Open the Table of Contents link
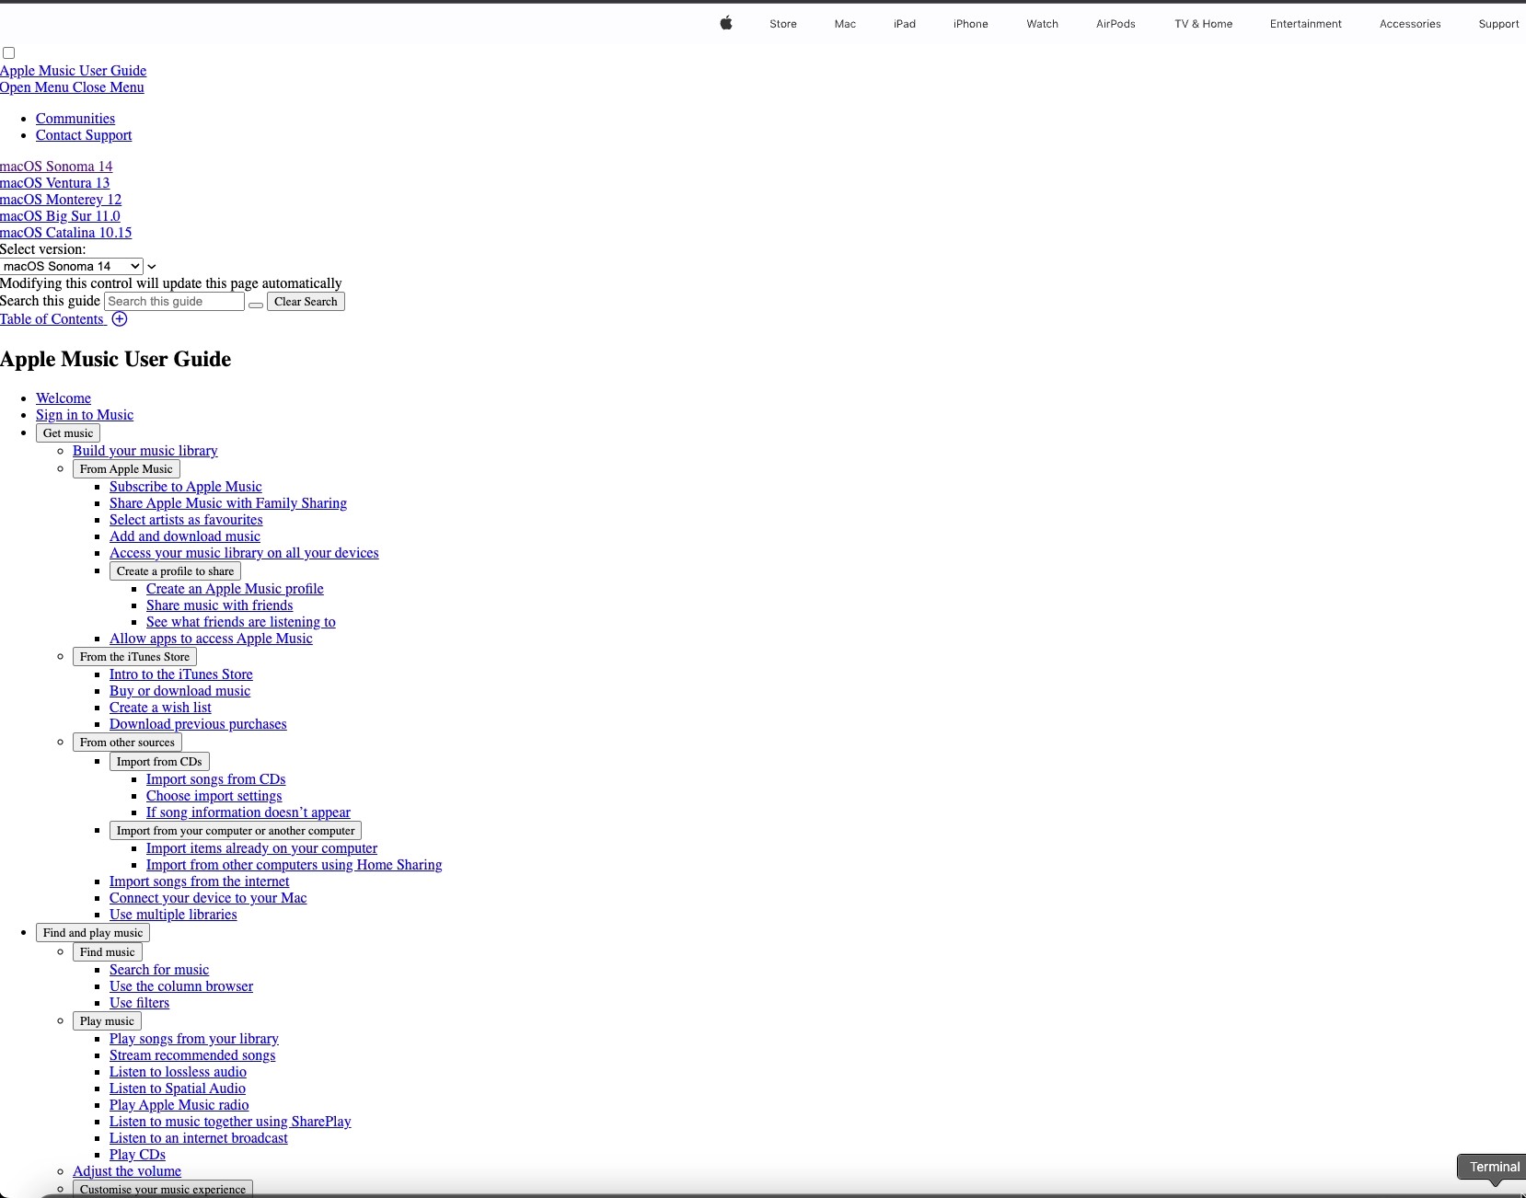Screen dimensions: 1526x1198 pos(52,319)
